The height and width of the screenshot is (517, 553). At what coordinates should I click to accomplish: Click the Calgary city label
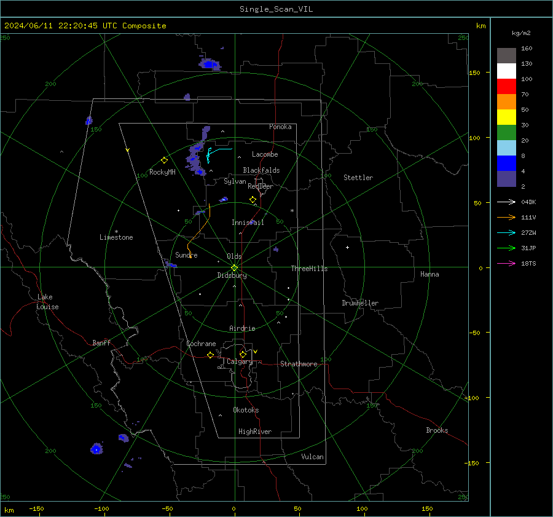(240, 361)
